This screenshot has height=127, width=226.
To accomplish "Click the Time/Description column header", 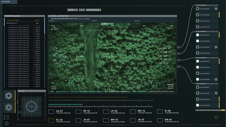I will (x=13, y=20).
